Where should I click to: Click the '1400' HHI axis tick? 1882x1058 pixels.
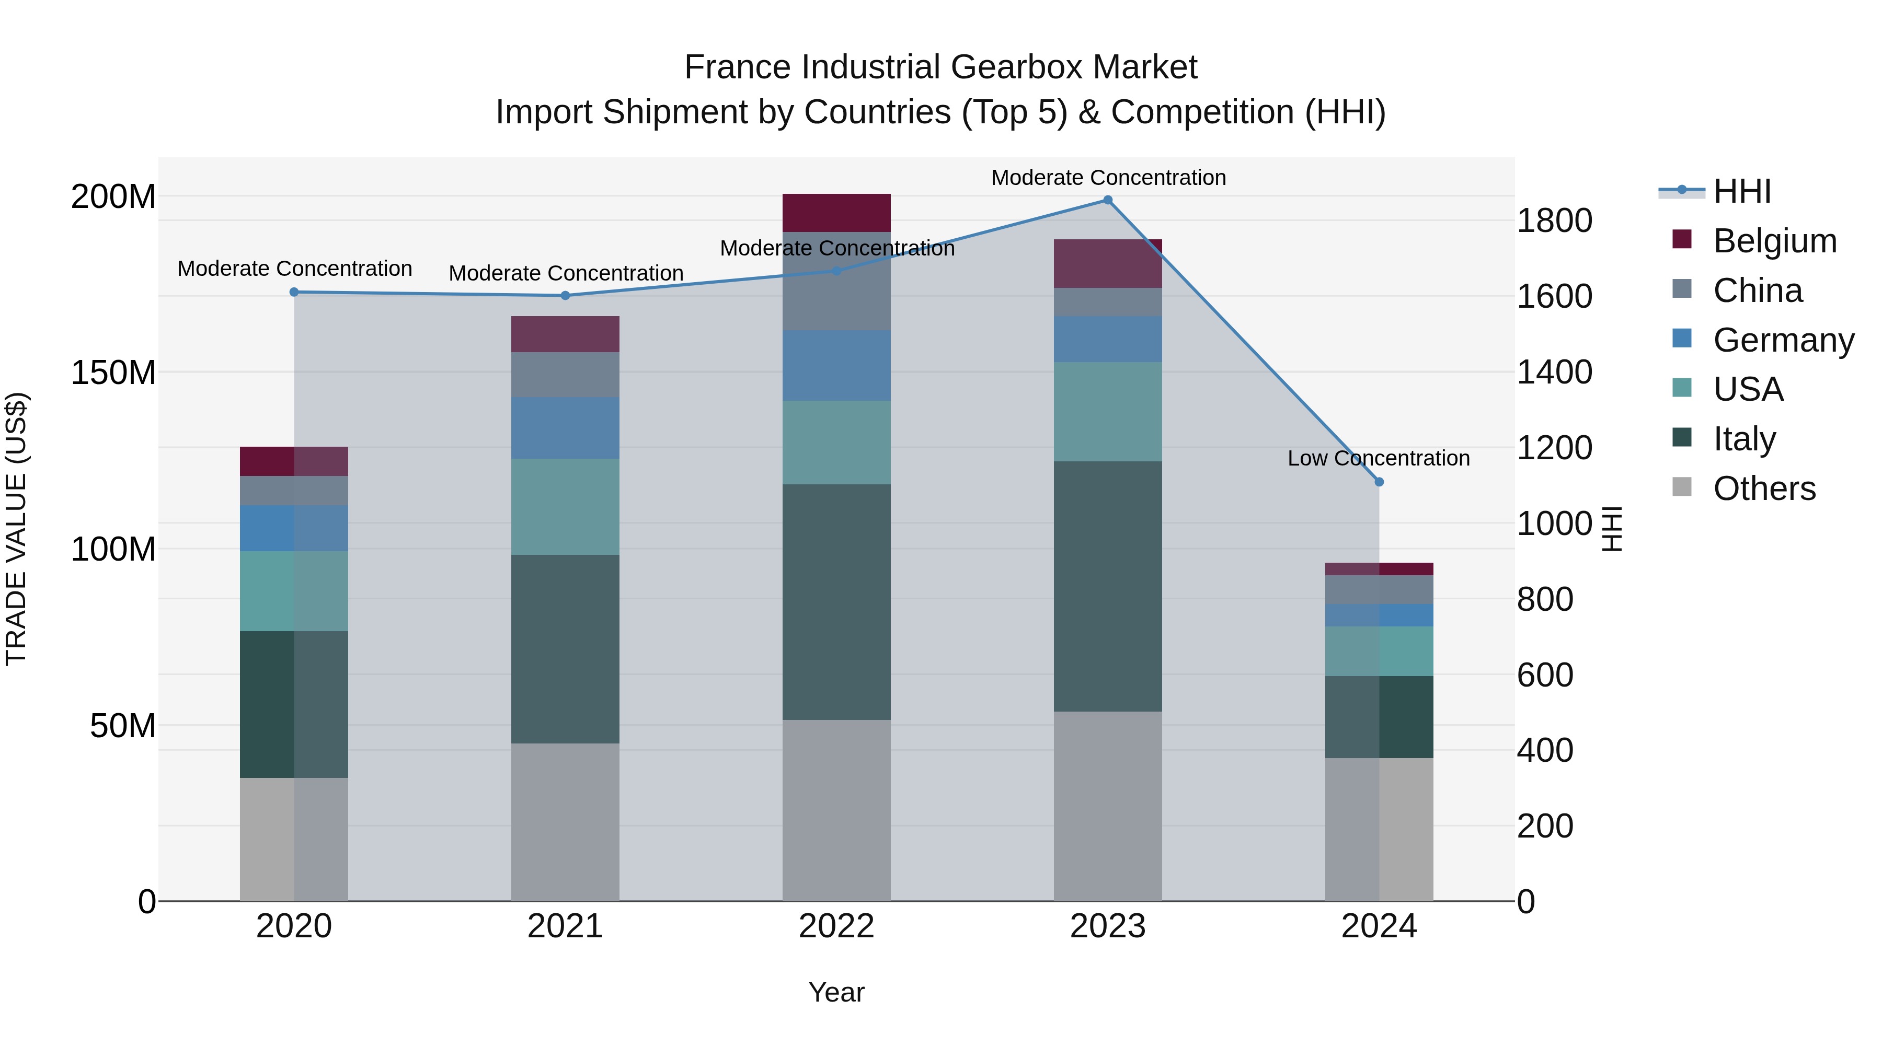[x=1555, y=371]
